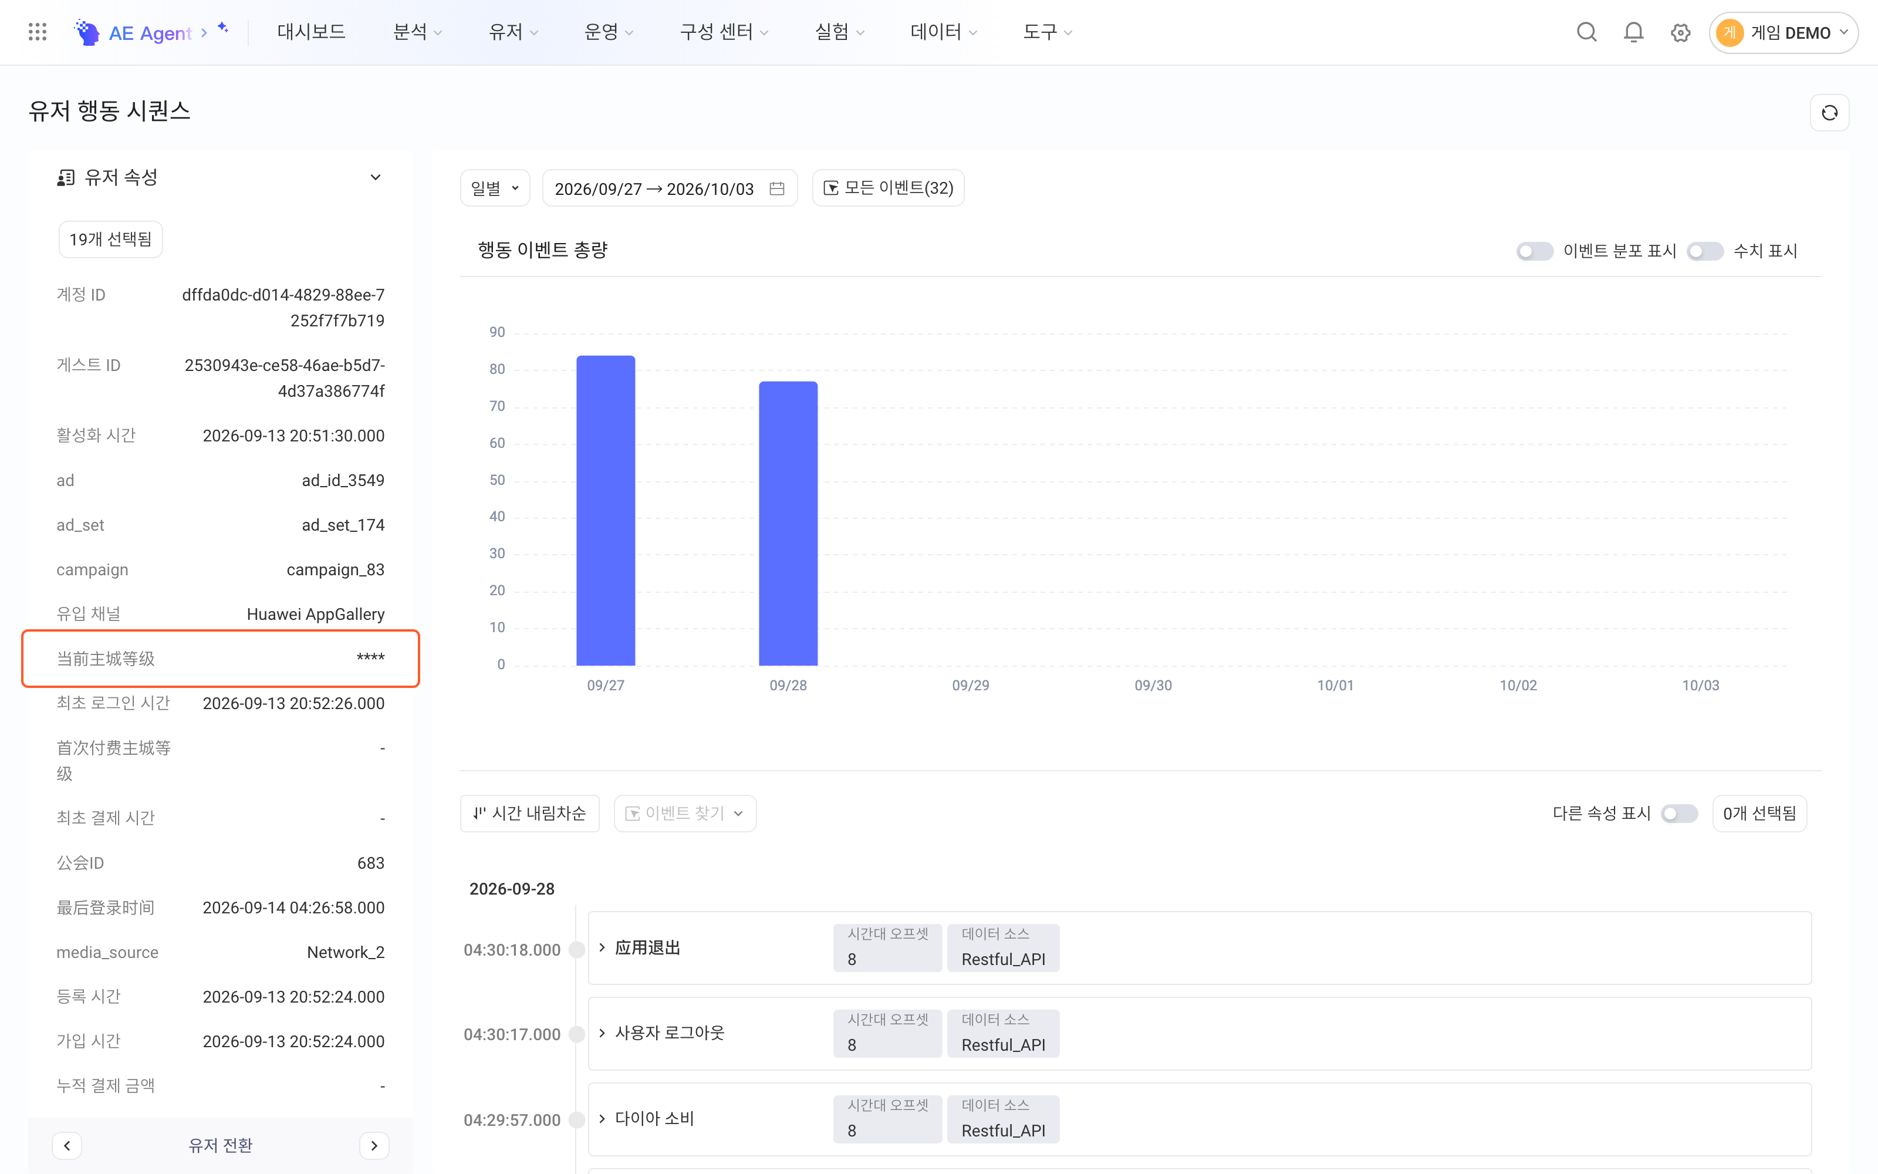Enable 다른 속성 표시 switch
Viewport: 1878px width, 1174px height.
[1679, 813]
